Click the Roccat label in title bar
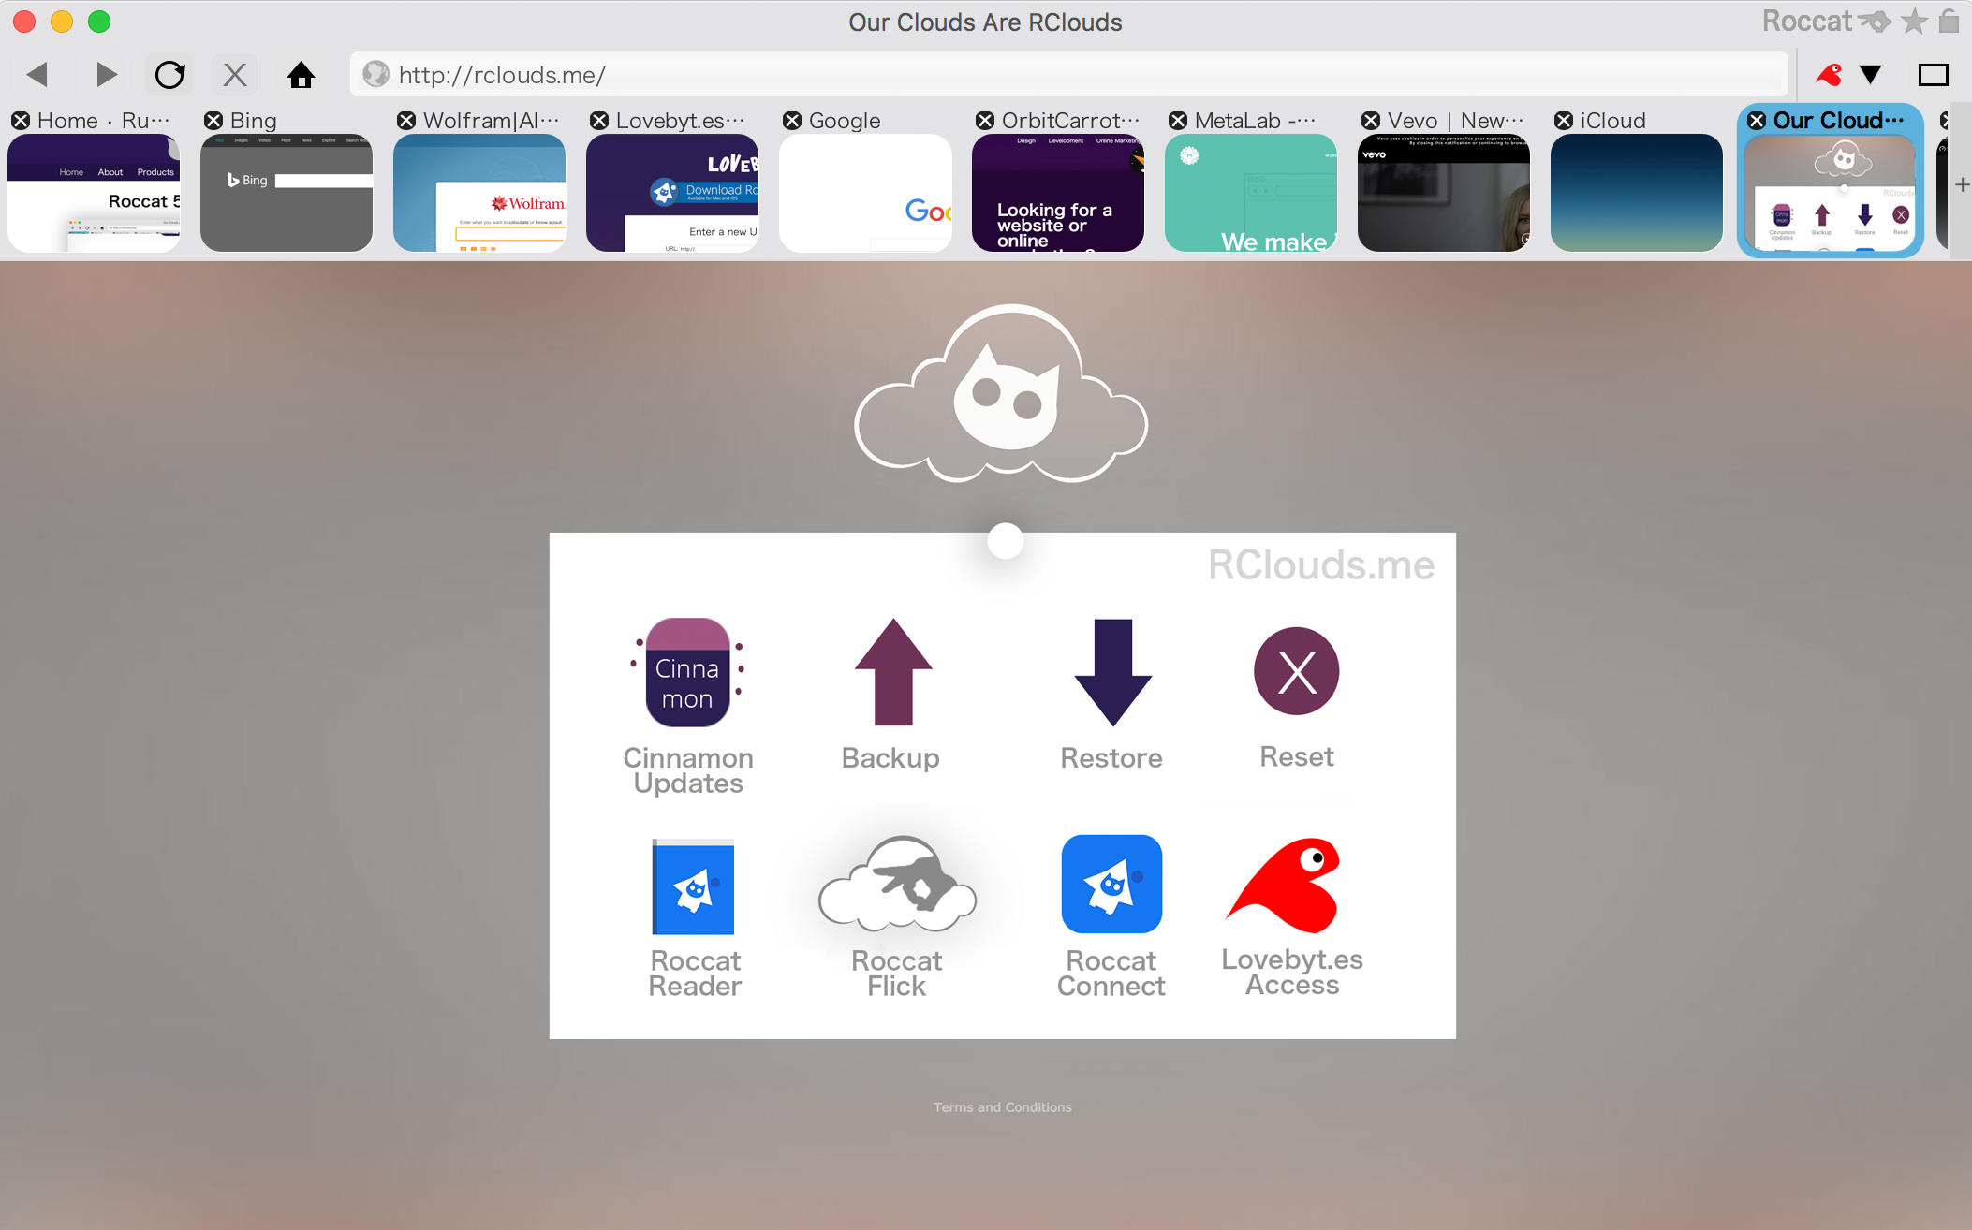This screenshot has height=1230, width=1972. 1807,21
